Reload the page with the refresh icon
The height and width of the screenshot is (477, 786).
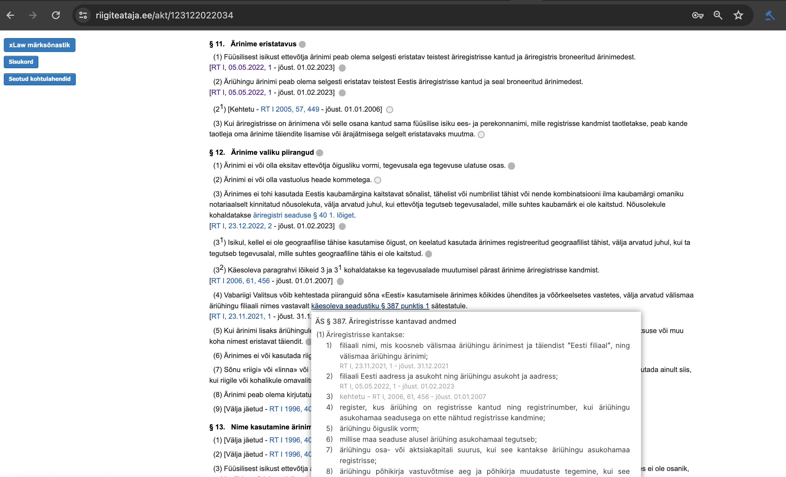pyautogui.click(x=56, y=15)
